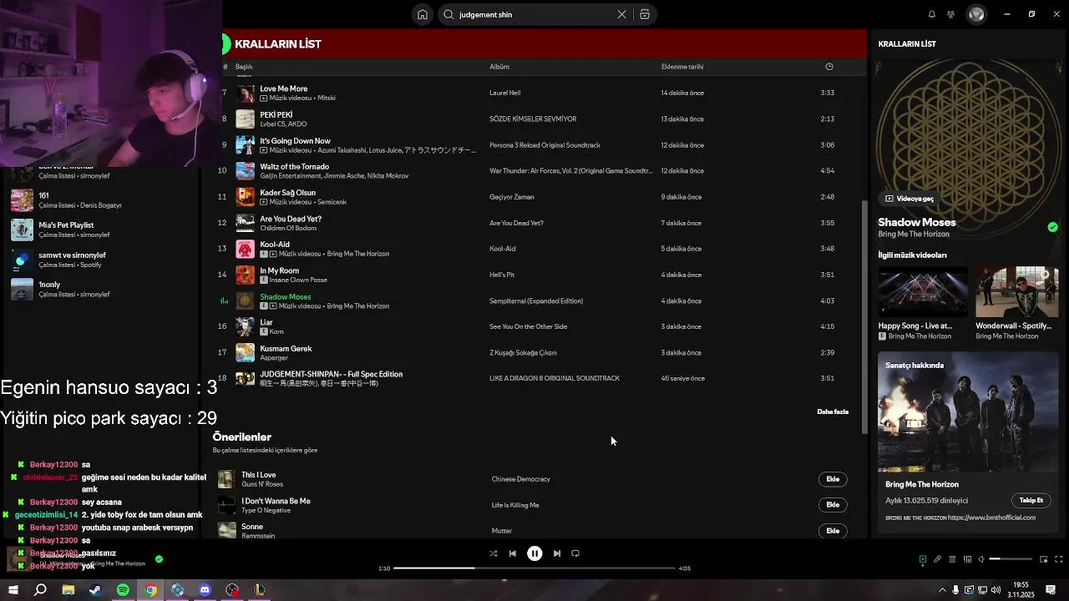Open 'samwrt ve simonylef' sidebar playlist
The height and width of the screenshot is (601, 1069).
pyautogui.click(x=100, y=260)
